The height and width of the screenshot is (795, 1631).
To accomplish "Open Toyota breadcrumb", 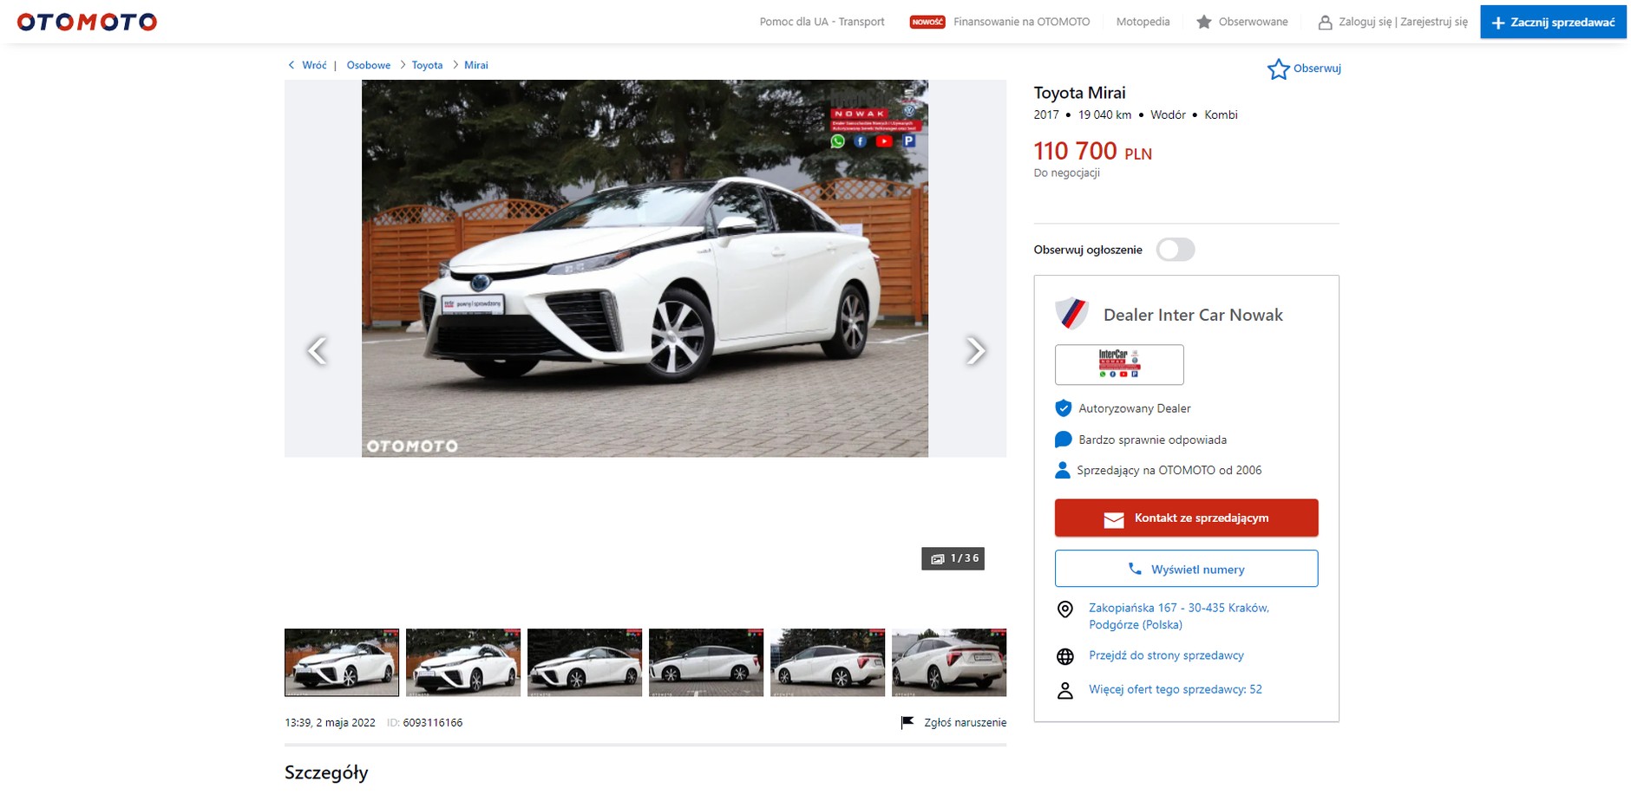I will (427, 65).
